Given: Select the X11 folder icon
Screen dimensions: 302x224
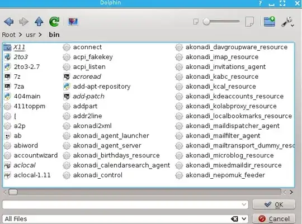Looking at the screenshot, I should tap(7, 47).
